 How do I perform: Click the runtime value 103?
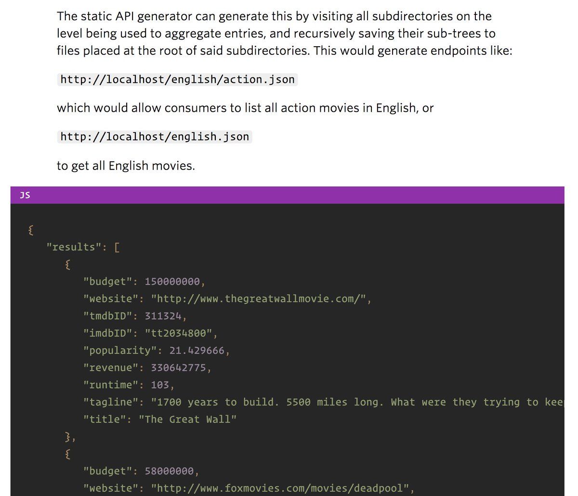(159, 385)
